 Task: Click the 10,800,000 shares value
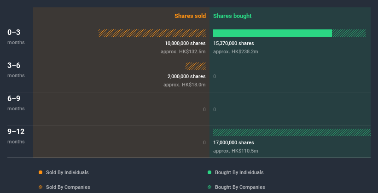click(x=185, y=43)
